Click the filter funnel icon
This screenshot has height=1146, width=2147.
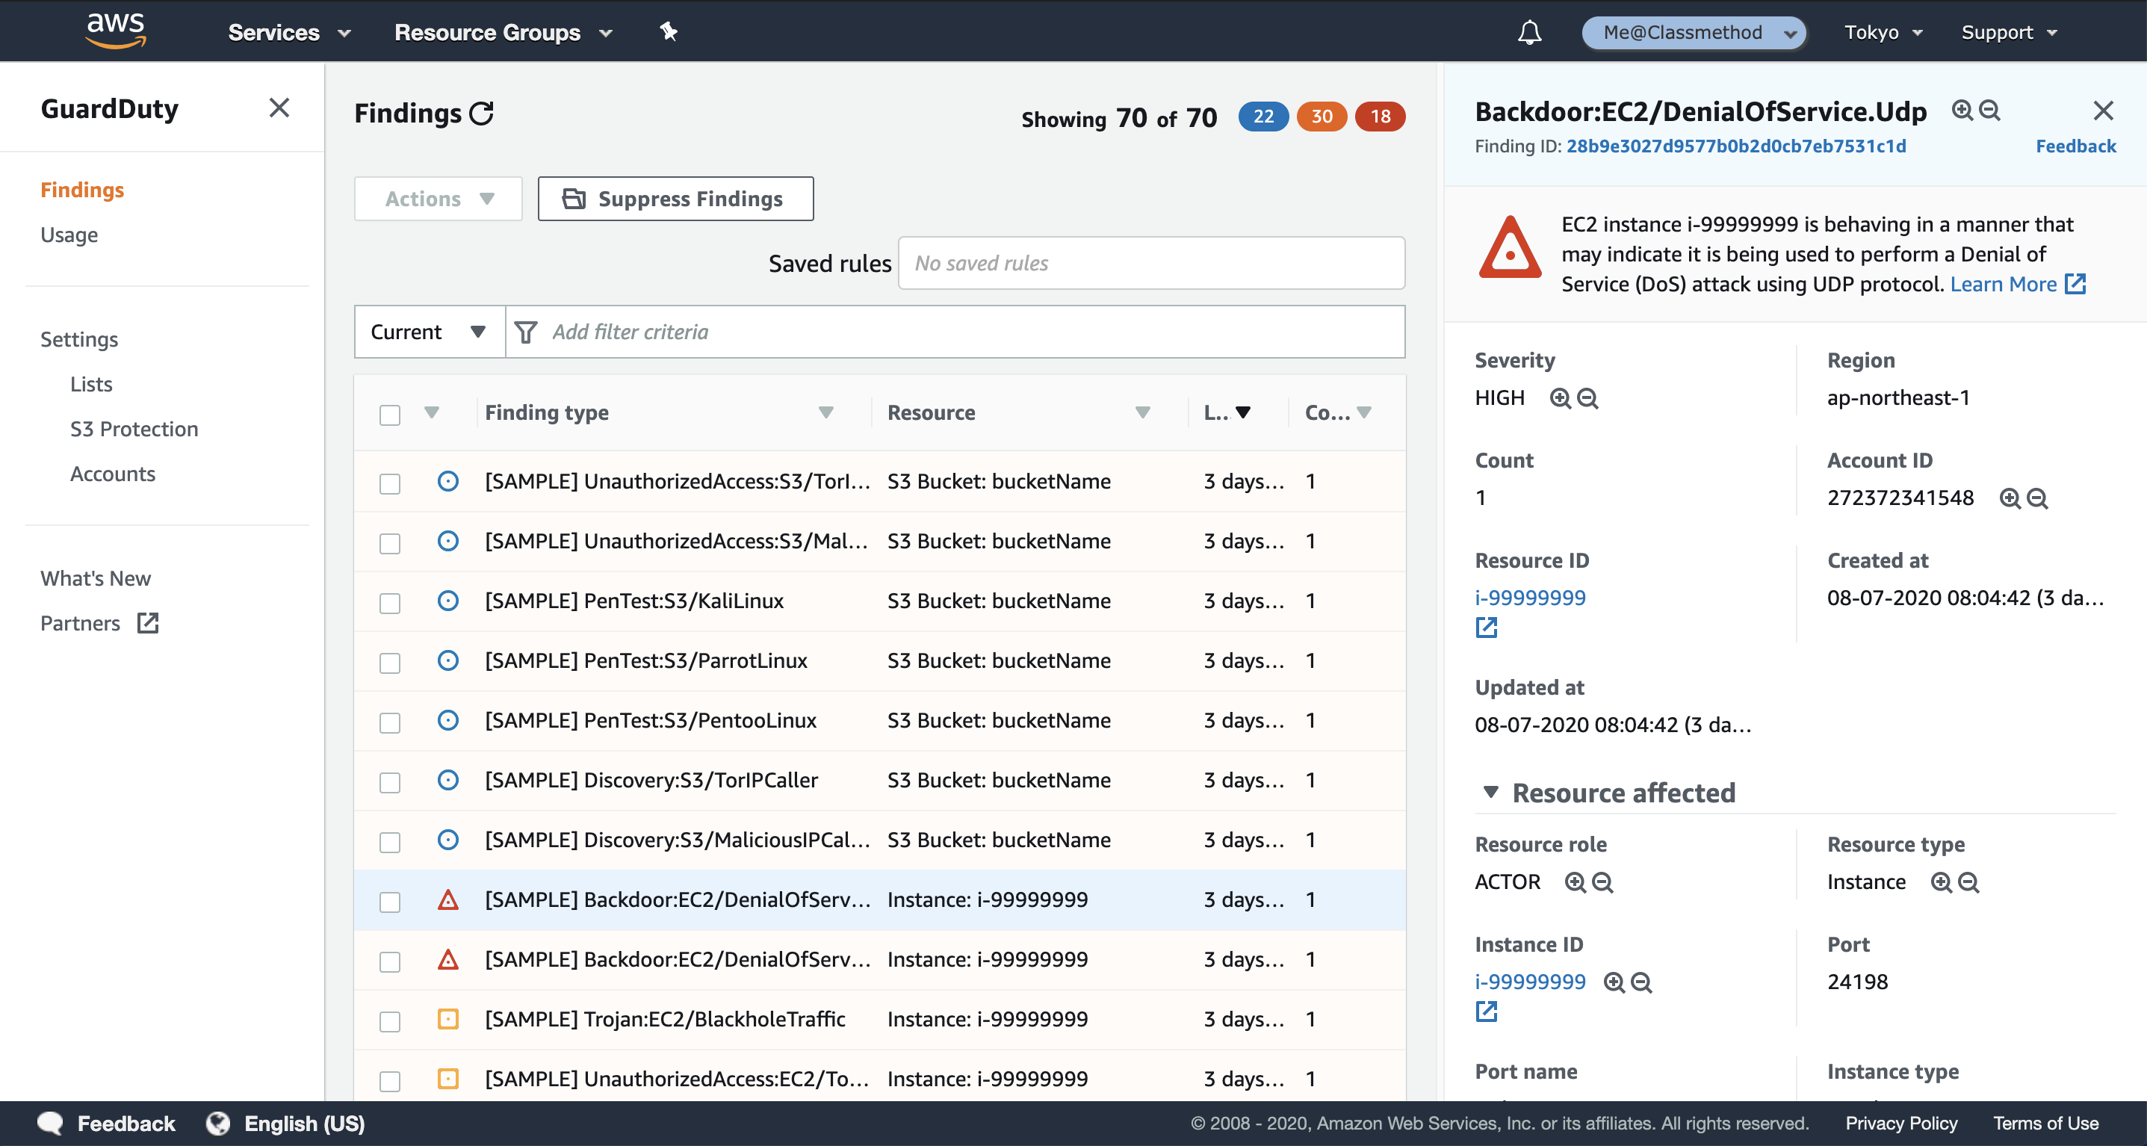tap(526, 332)
